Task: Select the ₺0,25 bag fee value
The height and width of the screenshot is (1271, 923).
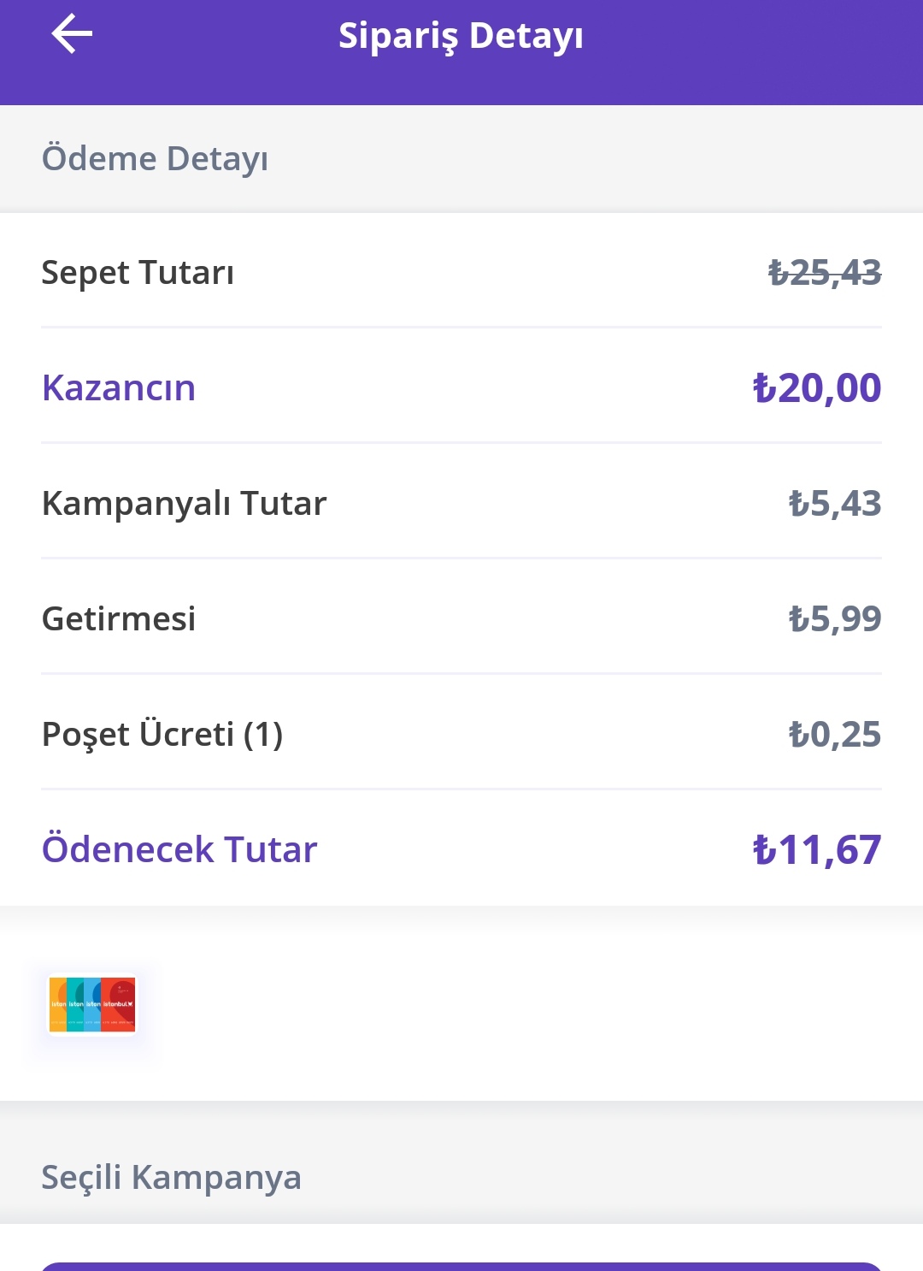Action: pyautogui.click(x=835, y=735)
